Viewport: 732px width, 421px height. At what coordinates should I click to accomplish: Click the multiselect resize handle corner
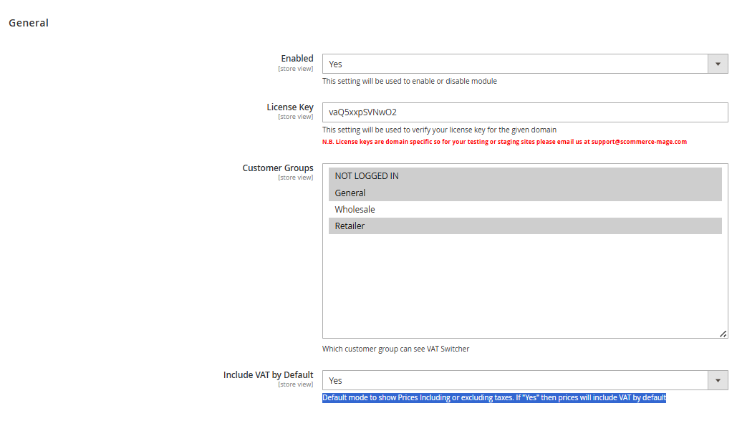723,333
